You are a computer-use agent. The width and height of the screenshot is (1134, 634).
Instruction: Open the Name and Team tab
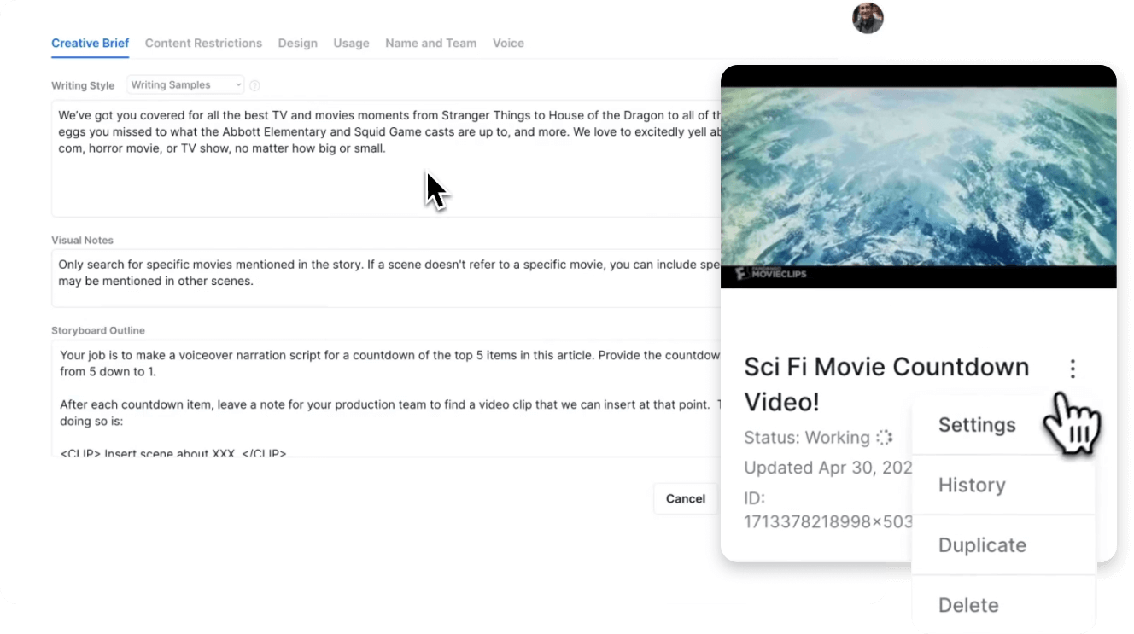point(430,43)
